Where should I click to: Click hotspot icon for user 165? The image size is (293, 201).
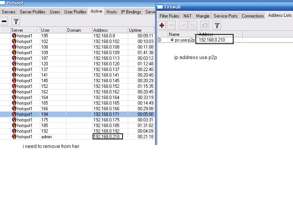click(x=14, y=103)
